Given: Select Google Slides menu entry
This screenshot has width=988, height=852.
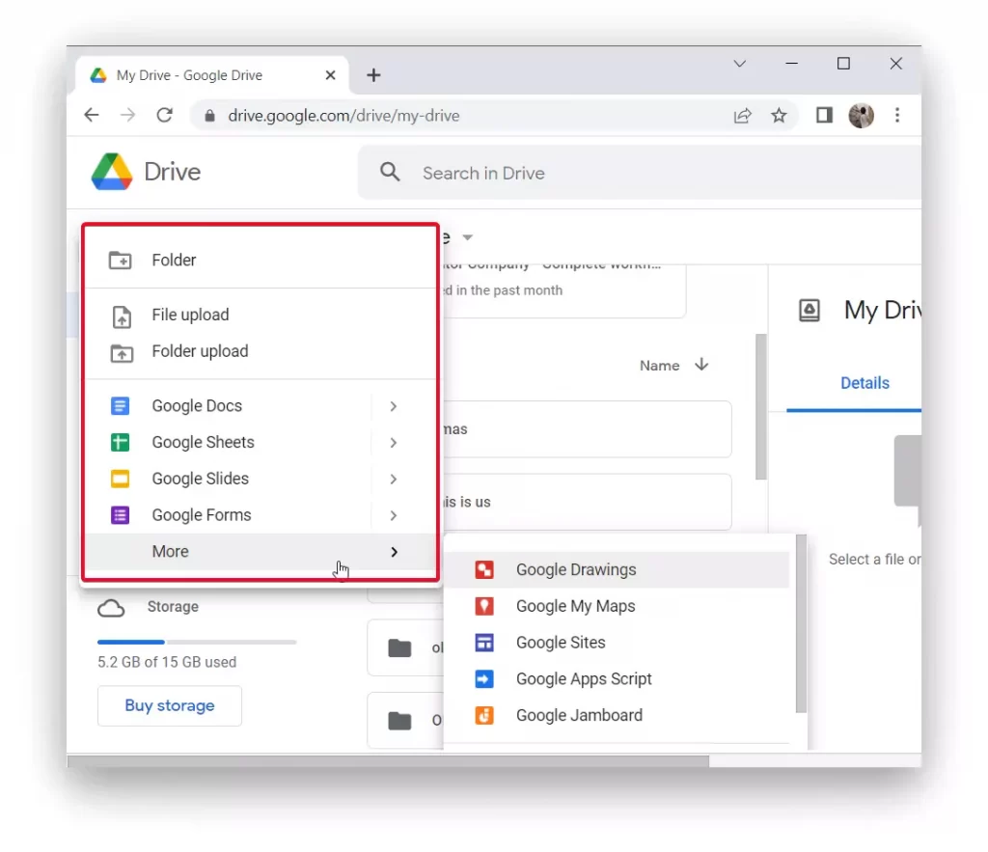Looking at the screenshot, I should (261, 479).
